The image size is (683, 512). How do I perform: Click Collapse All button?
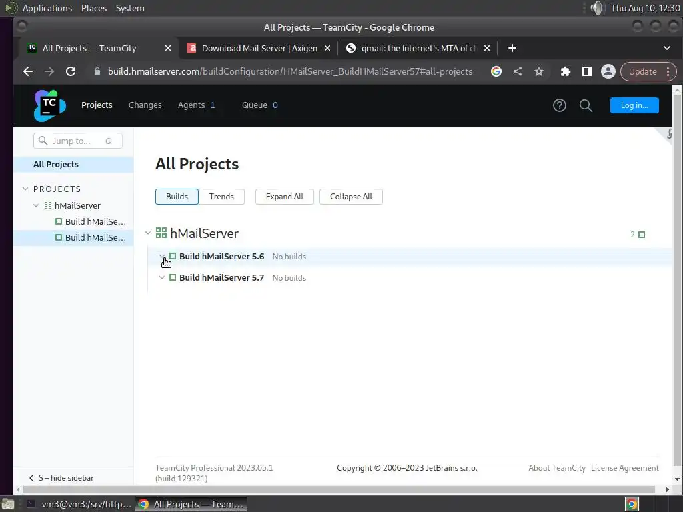click(351, 197)
